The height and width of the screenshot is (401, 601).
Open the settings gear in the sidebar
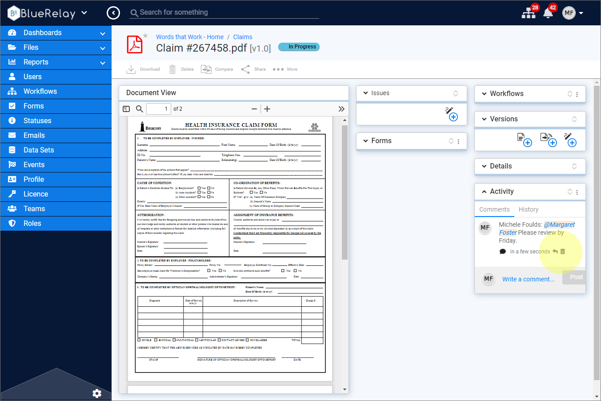coord(97,393)
